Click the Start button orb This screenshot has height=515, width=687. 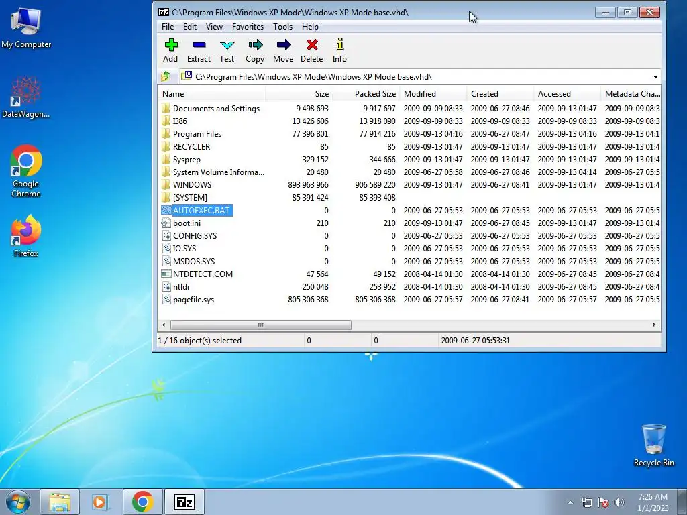click(18, 502)
